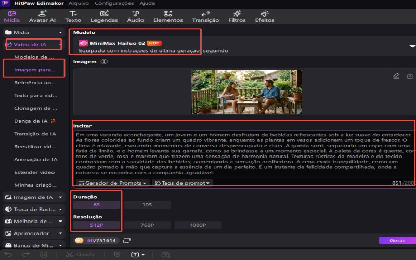Click the uploaded veranda image thumbnail
Image resolution: width=416 pixels, height=260 pixels.
[x=246, y=92]
